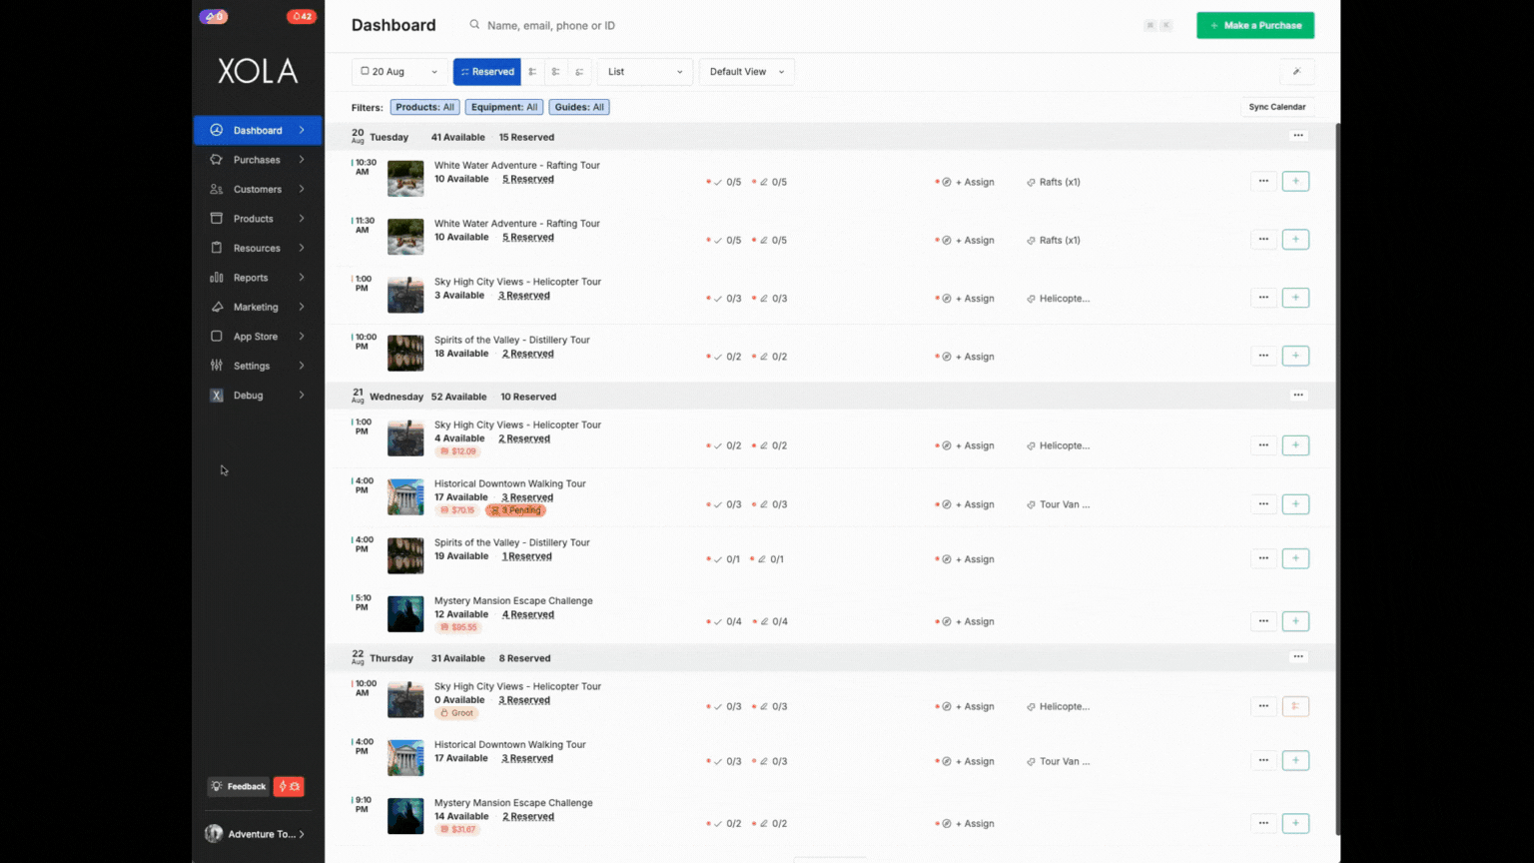Screen dimensions: 1534x863
Task: Toggle the Products: All filter chip
Action: click(424, 107)
